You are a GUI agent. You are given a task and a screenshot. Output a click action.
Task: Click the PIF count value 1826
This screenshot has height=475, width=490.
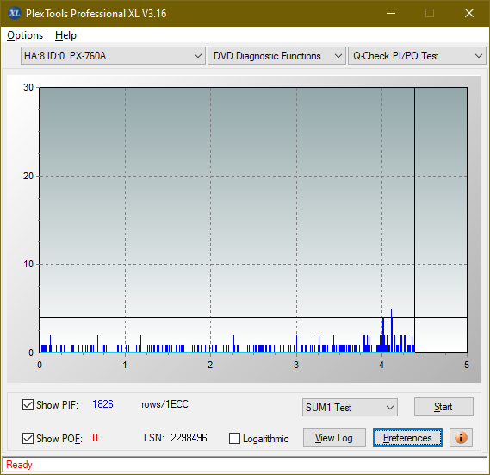point(102,404)
